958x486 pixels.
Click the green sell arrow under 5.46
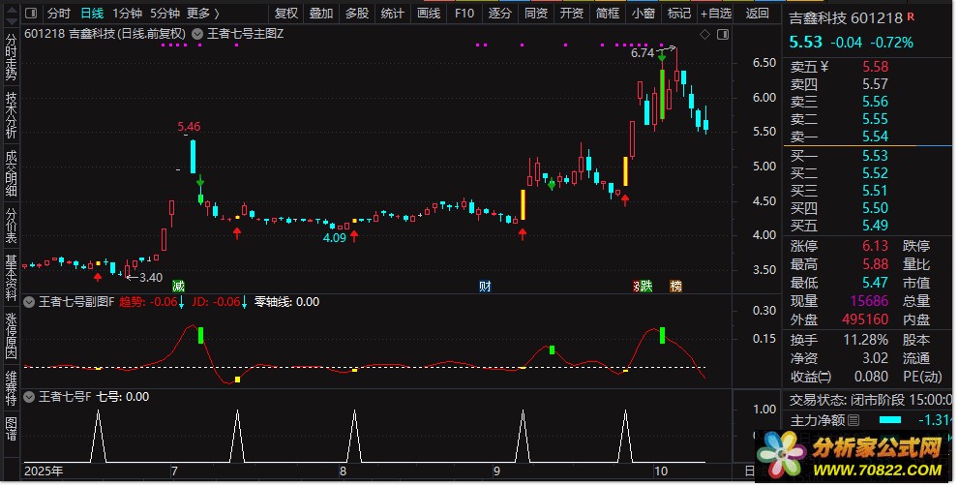point(200,182)
